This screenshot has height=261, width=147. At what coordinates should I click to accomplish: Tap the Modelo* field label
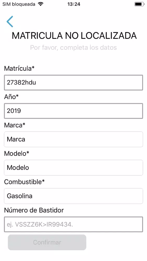coord(17,153)
